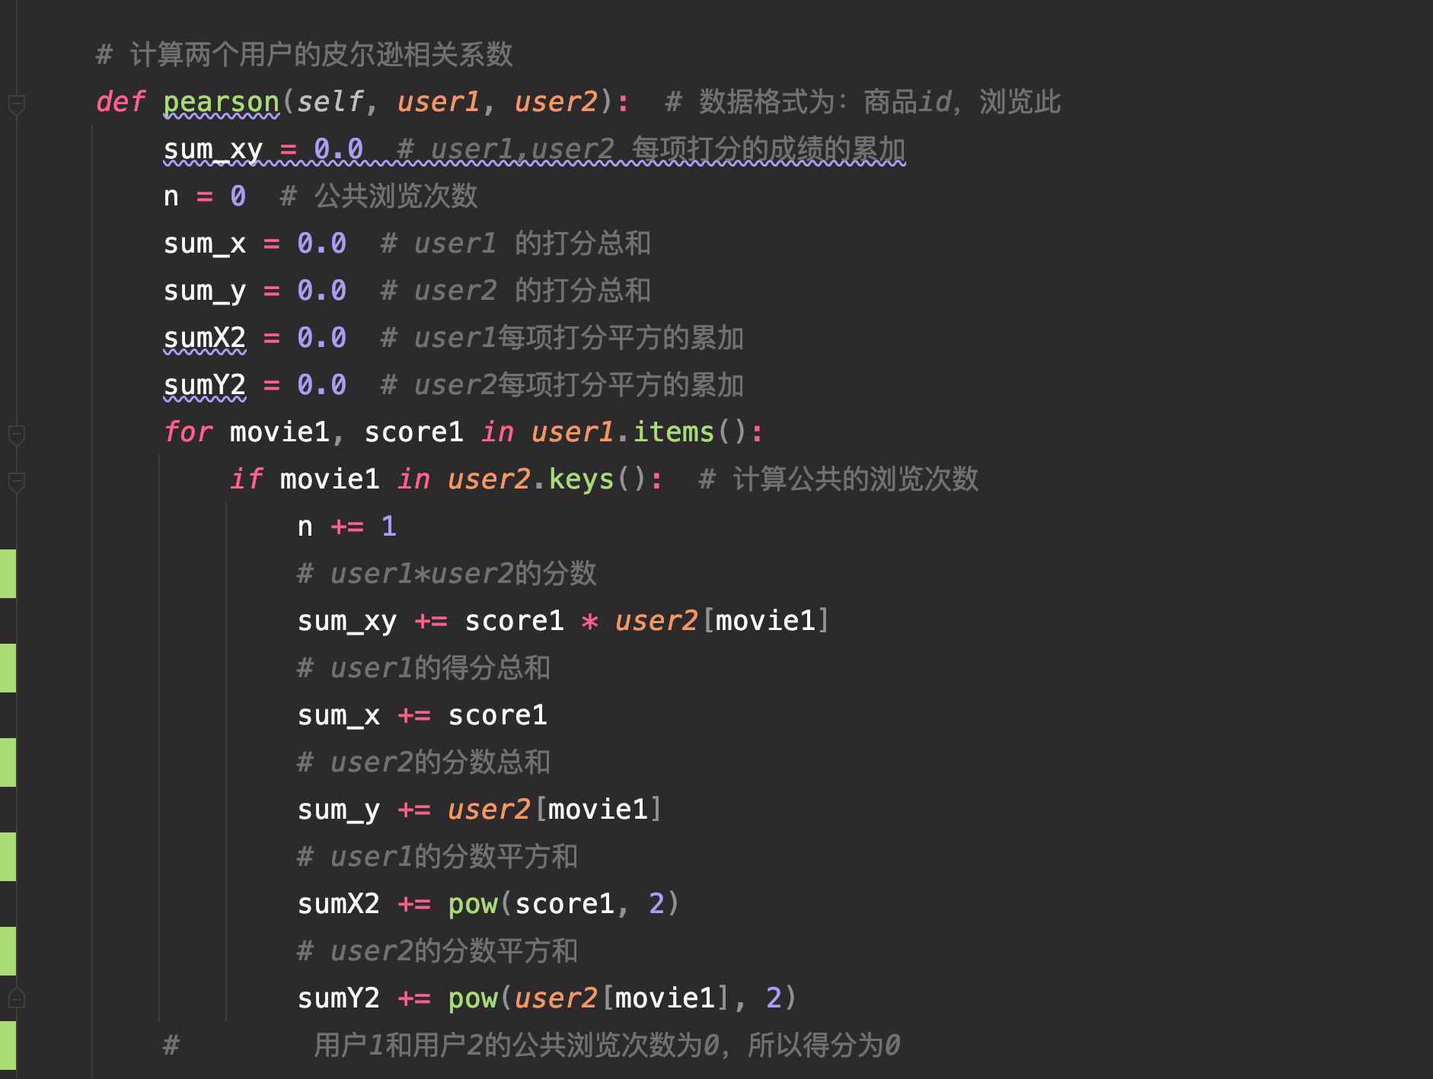Viewport: 1433px width, 1079px height.
Task: Click the comment user2 的打分总和
Action: pyautogui.click(x=516, y=291)
